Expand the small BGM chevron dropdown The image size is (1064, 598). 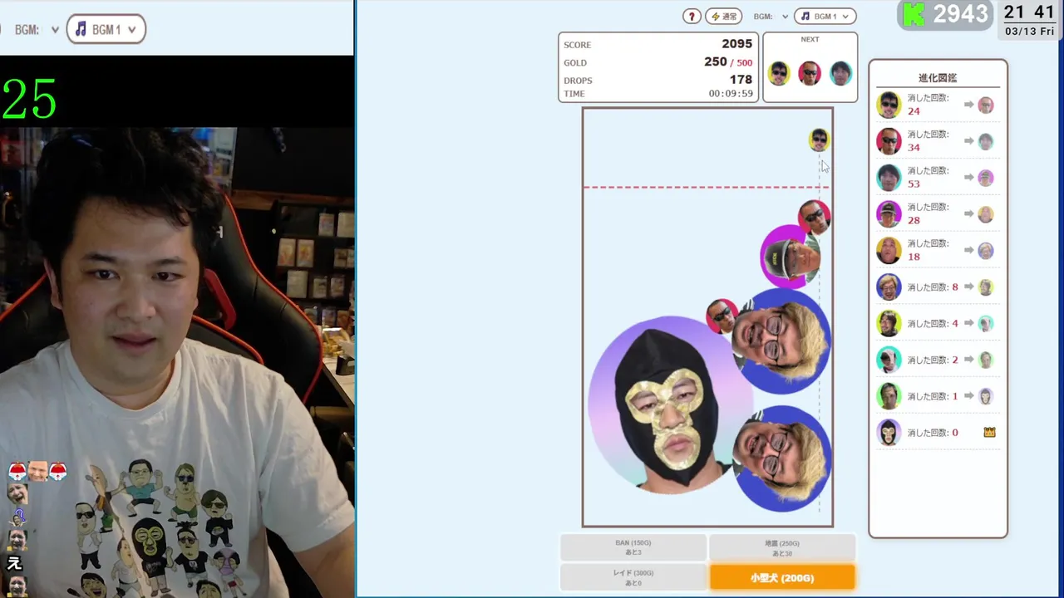(x=784, y=17)
